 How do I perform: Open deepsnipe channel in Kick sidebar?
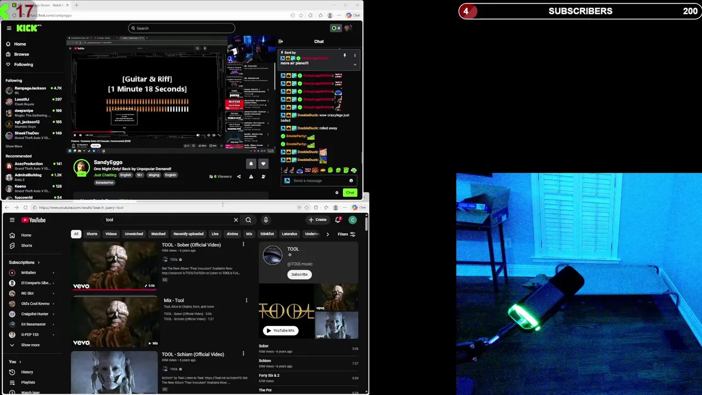pos(34,112)
